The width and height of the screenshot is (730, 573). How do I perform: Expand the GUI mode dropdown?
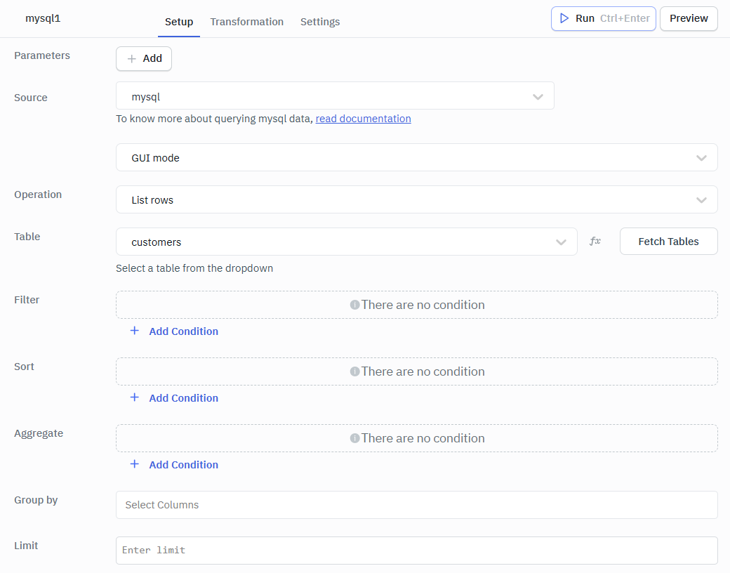click(416, 158)
